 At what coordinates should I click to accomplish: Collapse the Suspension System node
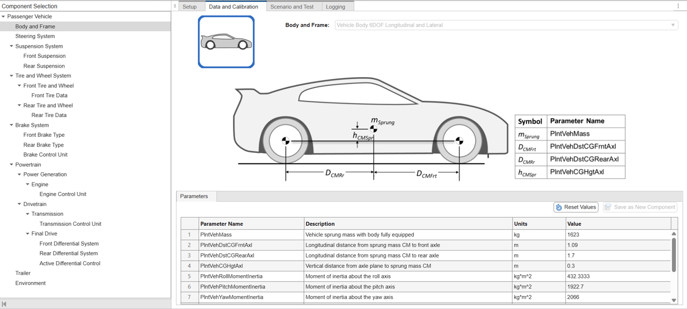12,46
